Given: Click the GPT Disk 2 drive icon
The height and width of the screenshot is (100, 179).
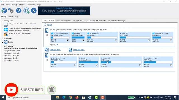Looking at the screenshot, I should (x=47, y=55).
